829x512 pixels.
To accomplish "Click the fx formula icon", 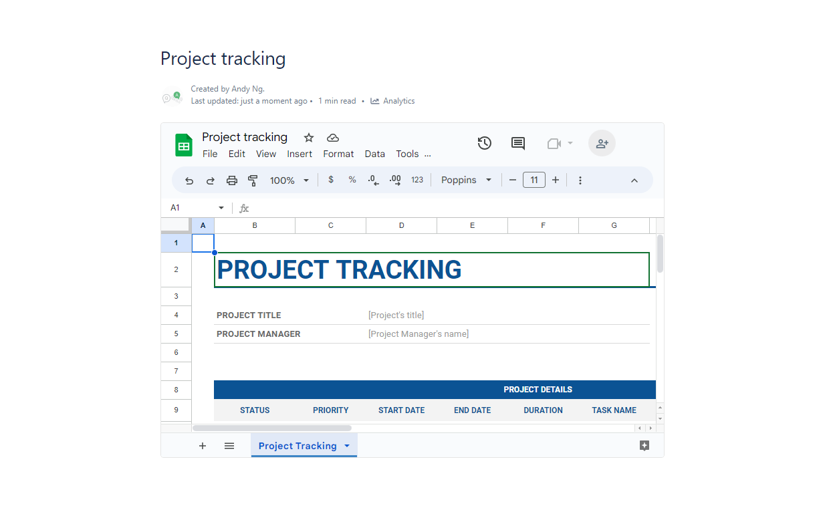I will tap(244, 209).
